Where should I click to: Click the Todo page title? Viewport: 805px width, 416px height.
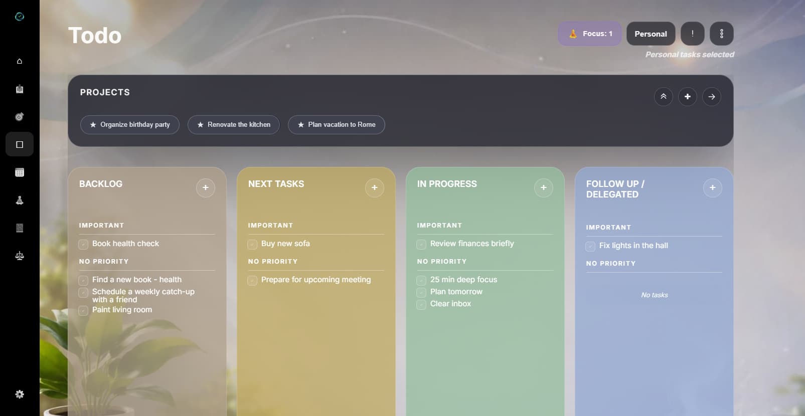(x=95, y=36)
